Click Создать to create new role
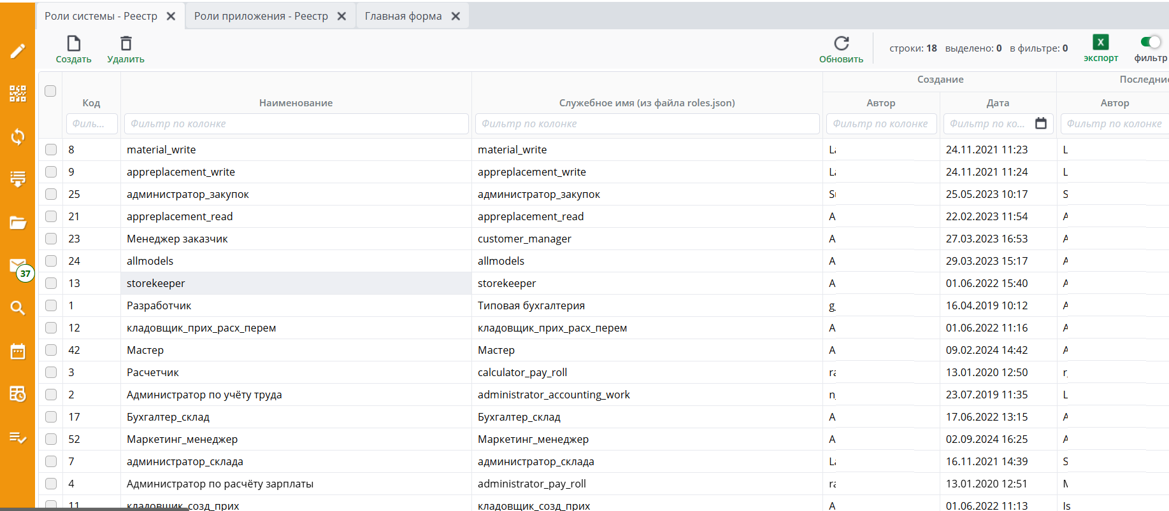The height and width of the screenshot is (511, 1169). [74, 50]
